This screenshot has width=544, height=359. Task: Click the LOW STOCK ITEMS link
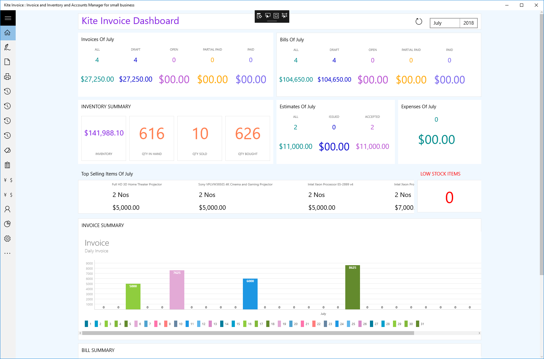[x=440, y=174]
